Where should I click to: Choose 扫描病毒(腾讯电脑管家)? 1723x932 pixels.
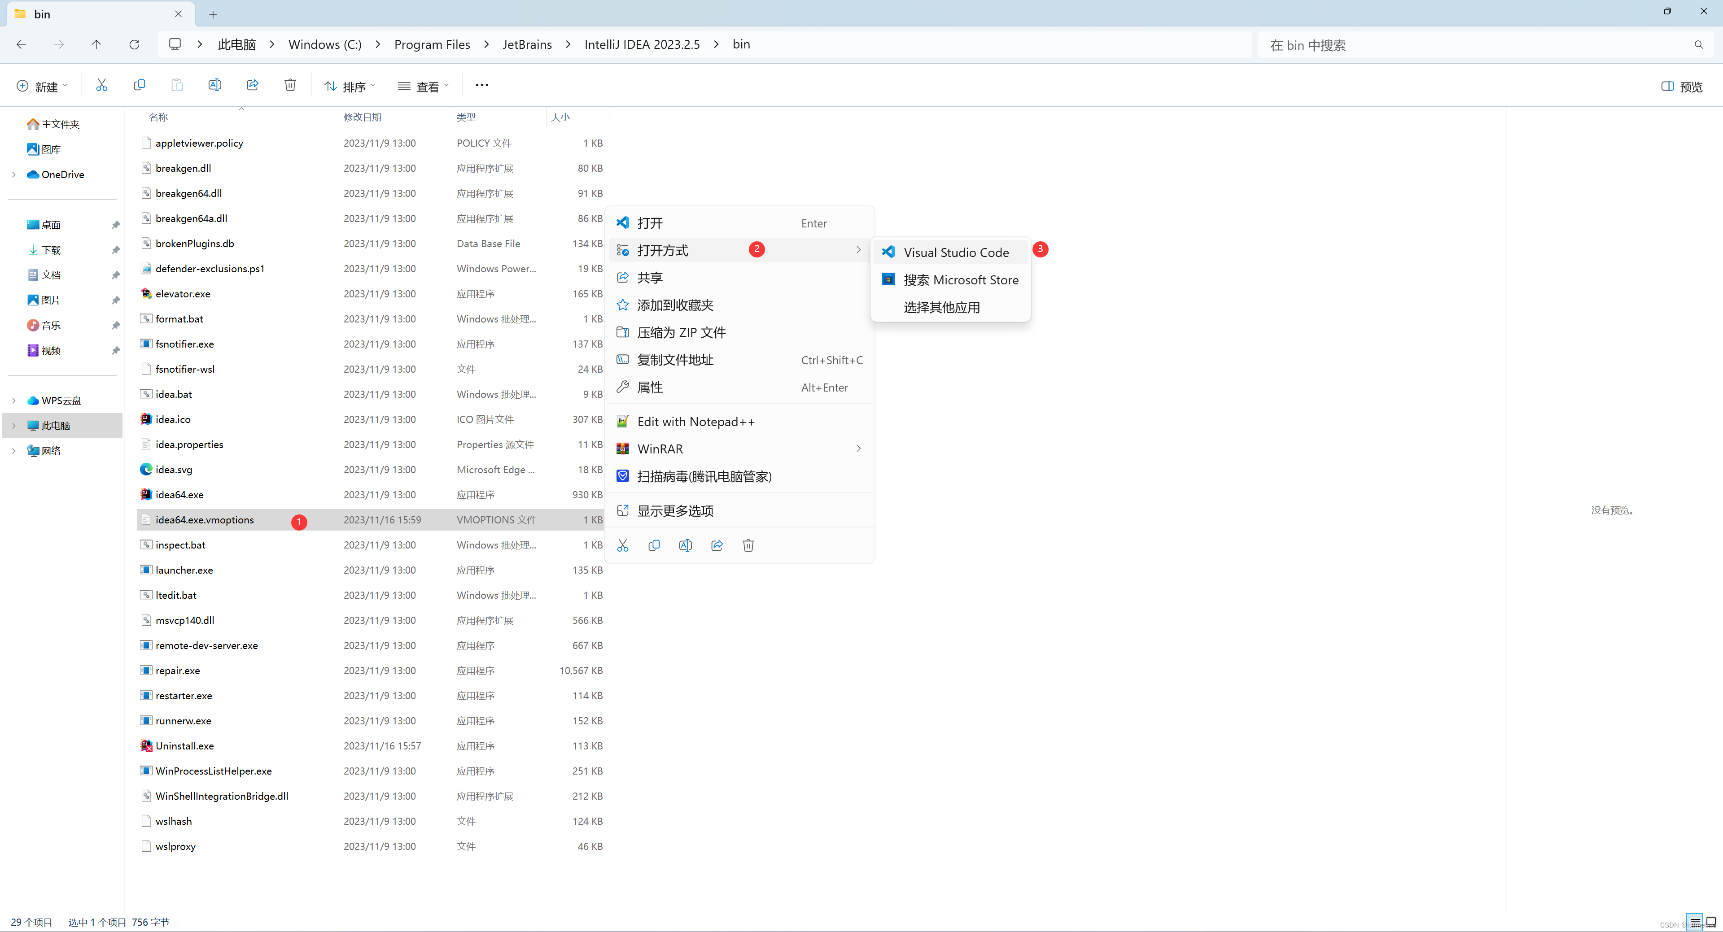pyautogui.click(x=739, y=476)
